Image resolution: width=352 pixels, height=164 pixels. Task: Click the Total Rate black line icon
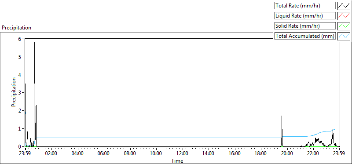click(x=344, y=6)
